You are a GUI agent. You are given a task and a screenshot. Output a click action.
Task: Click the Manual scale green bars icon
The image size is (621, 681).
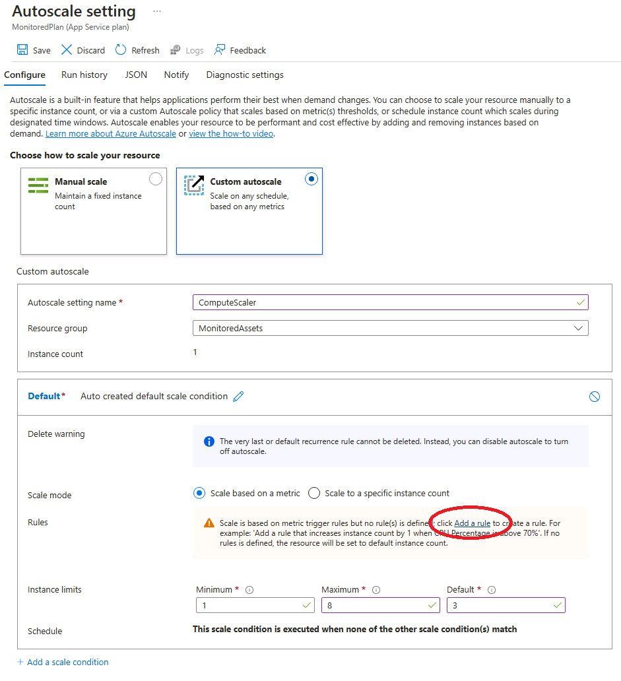[x=38, y=185]
